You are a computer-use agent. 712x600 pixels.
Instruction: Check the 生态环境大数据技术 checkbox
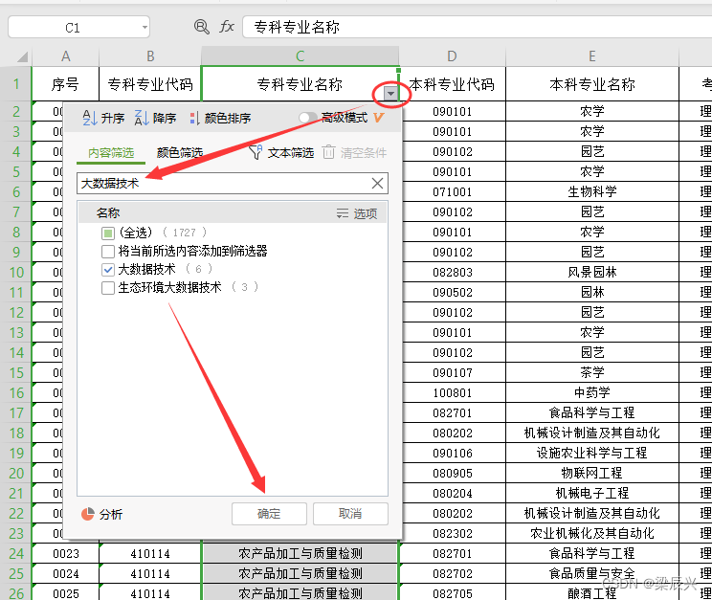(107, 288)
